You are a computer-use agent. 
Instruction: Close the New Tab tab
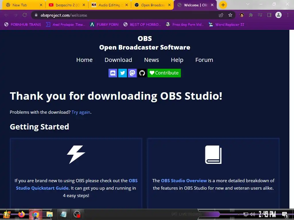[x=41, y=5]
